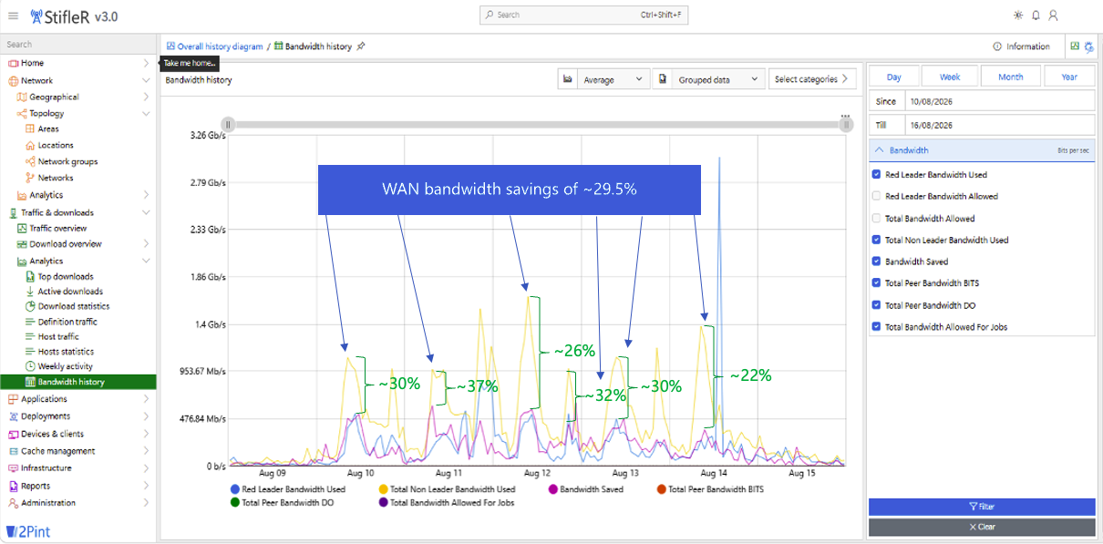Image resolution: width=1103 pixels, height=544 pixels.
Task: Select the Week range tab
Action: (x=950, y=77)
